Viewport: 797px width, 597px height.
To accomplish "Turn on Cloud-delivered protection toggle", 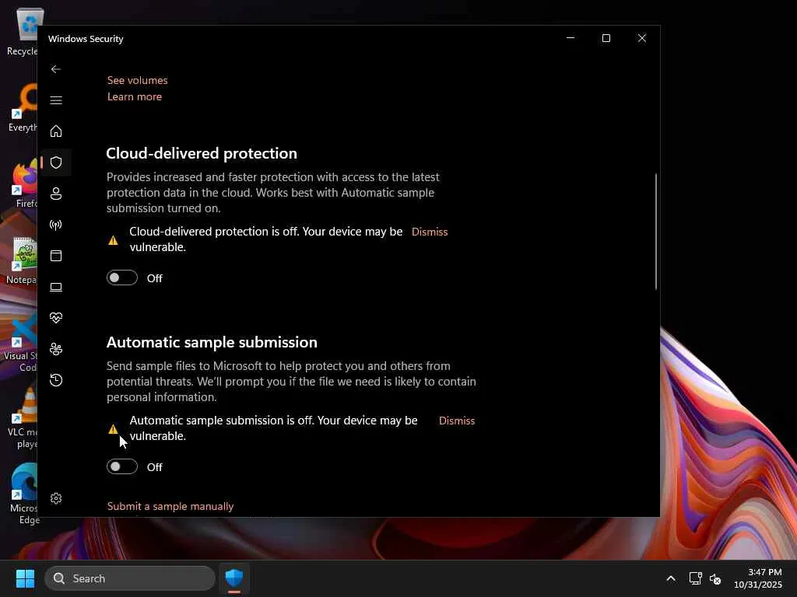I will [122, 278].
